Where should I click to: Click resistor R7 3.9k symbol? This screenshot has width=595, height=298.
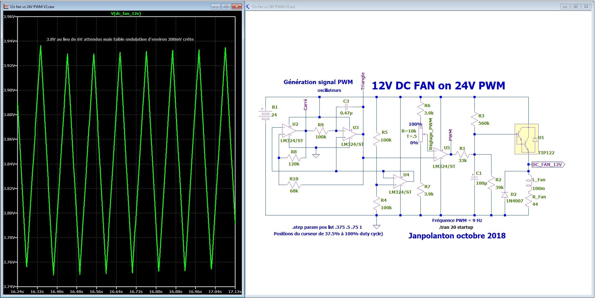pyautogui.click(x=420, y=189)
